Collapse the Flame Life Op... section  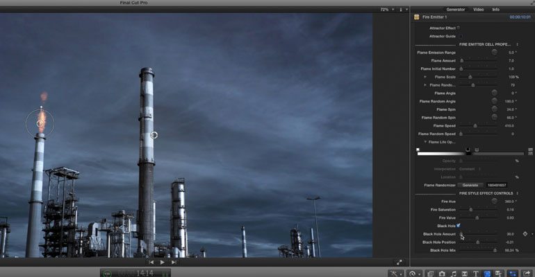[425, 142]
